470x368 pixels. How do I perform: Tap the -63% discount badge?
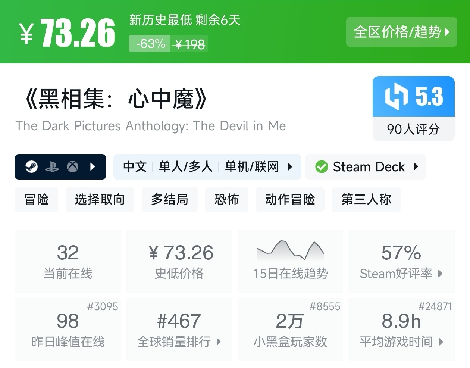pos(150,44)
